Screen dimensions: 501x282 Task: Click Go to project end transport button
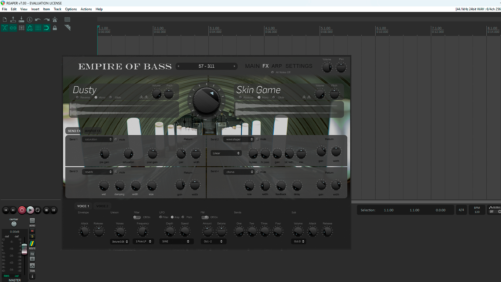point(13,210)
